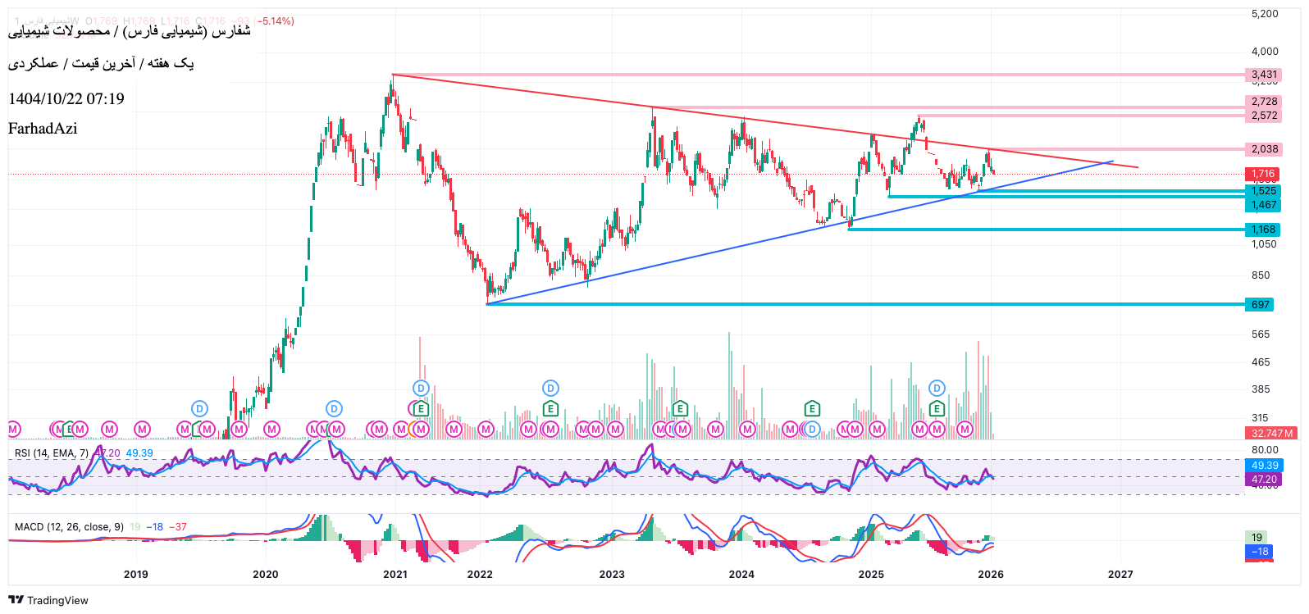Screen dimensions: 1309x614
Task: Click the TradingView logo
Action: (x=48, y=600)
